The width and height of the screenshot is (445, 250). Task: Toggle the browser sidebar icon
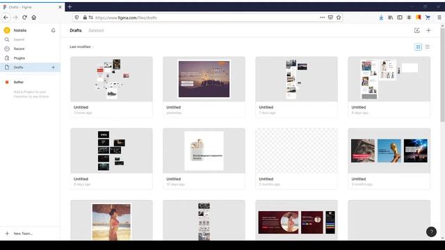pos(400,17)
